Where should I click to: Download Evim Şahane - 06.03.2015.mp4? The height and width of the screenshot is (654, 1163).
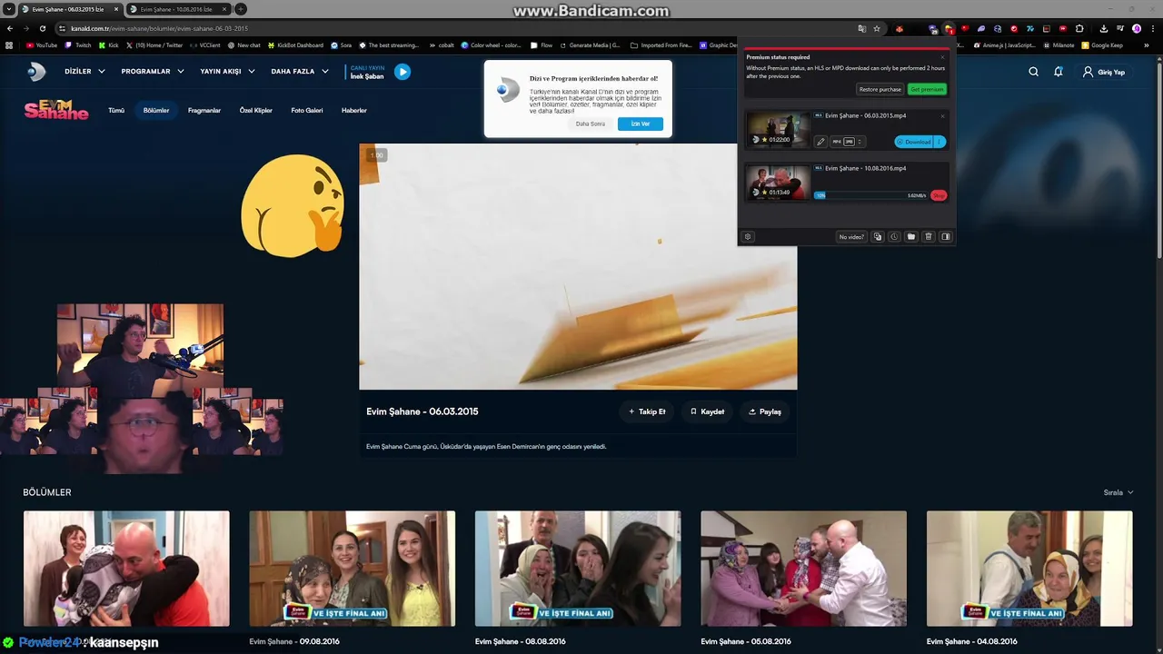(x=914, y=142)
